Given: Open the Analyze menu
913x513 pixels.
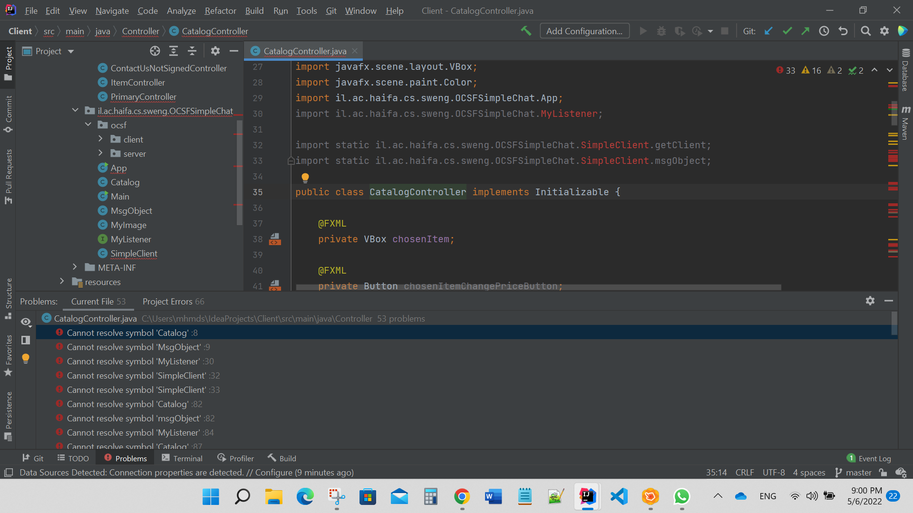Looking at the screenshot, I should pos(181,10).
